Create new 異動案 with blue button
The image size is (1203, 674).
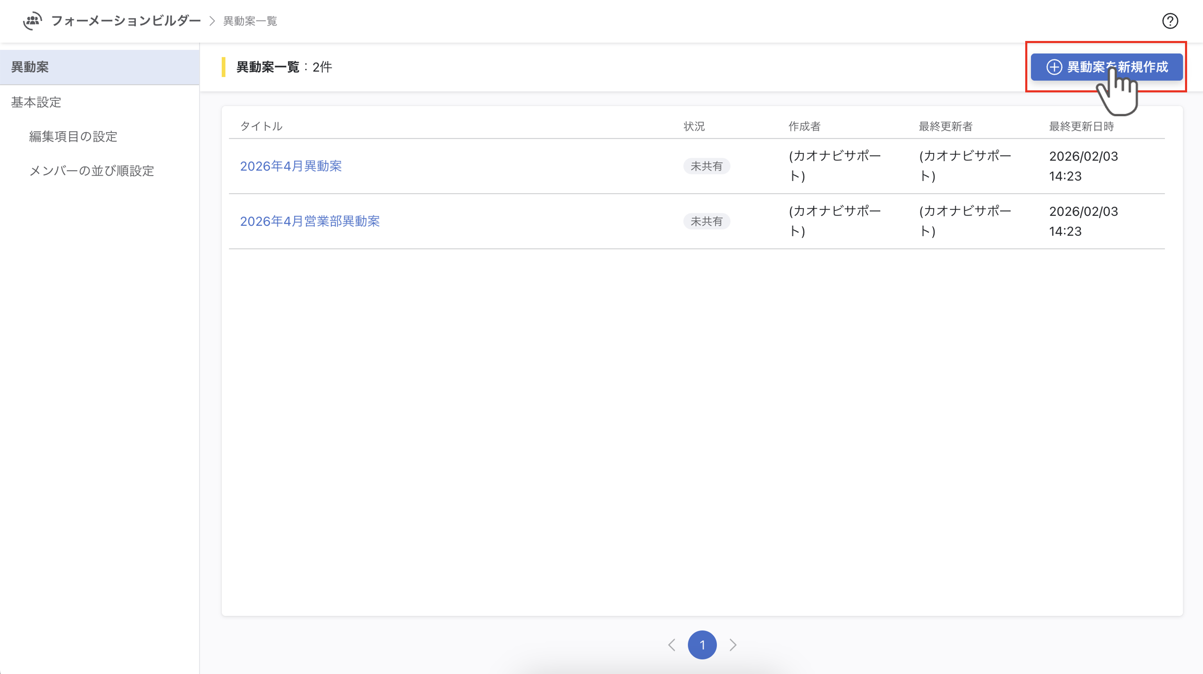click(x=1106, y=67)
